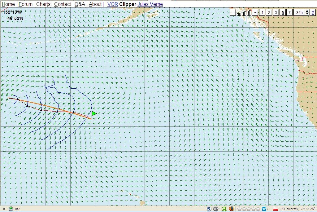
Task: Click the green download manager icon
Action: 11,209
